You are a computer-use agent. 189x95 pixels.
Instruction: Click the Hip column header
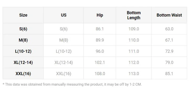[100, 15]
